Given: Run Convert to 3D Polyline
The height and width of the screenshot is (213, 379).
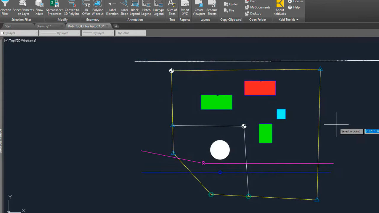Looking at the screenshot, I should (72, 8).
